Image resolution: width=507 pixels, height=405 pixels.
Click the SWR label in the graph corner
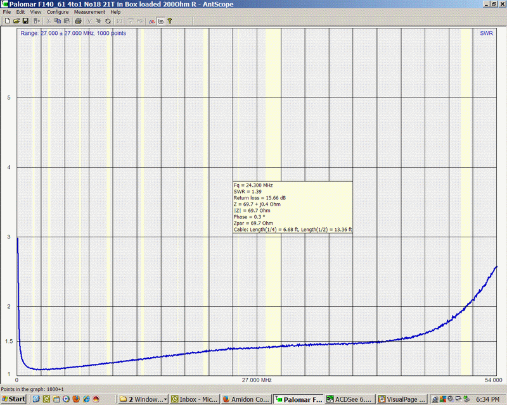[486, 34]
